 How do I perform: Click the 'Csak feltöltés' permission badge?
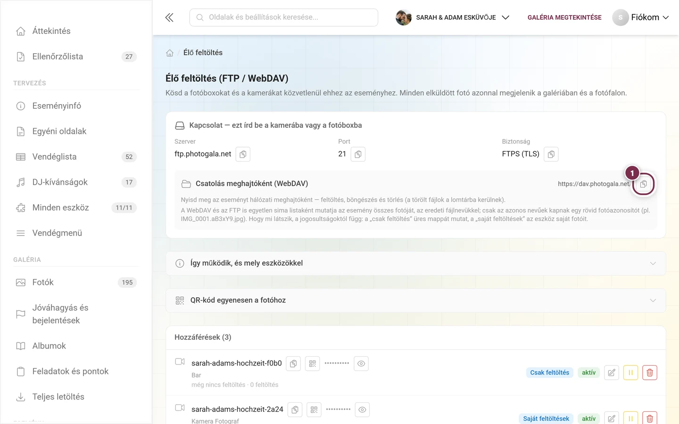[550, 373]
